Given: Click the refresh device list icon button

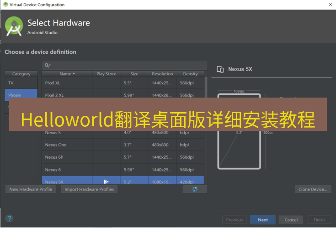Looking at the screenshot, I should click(x=195, y=189).
